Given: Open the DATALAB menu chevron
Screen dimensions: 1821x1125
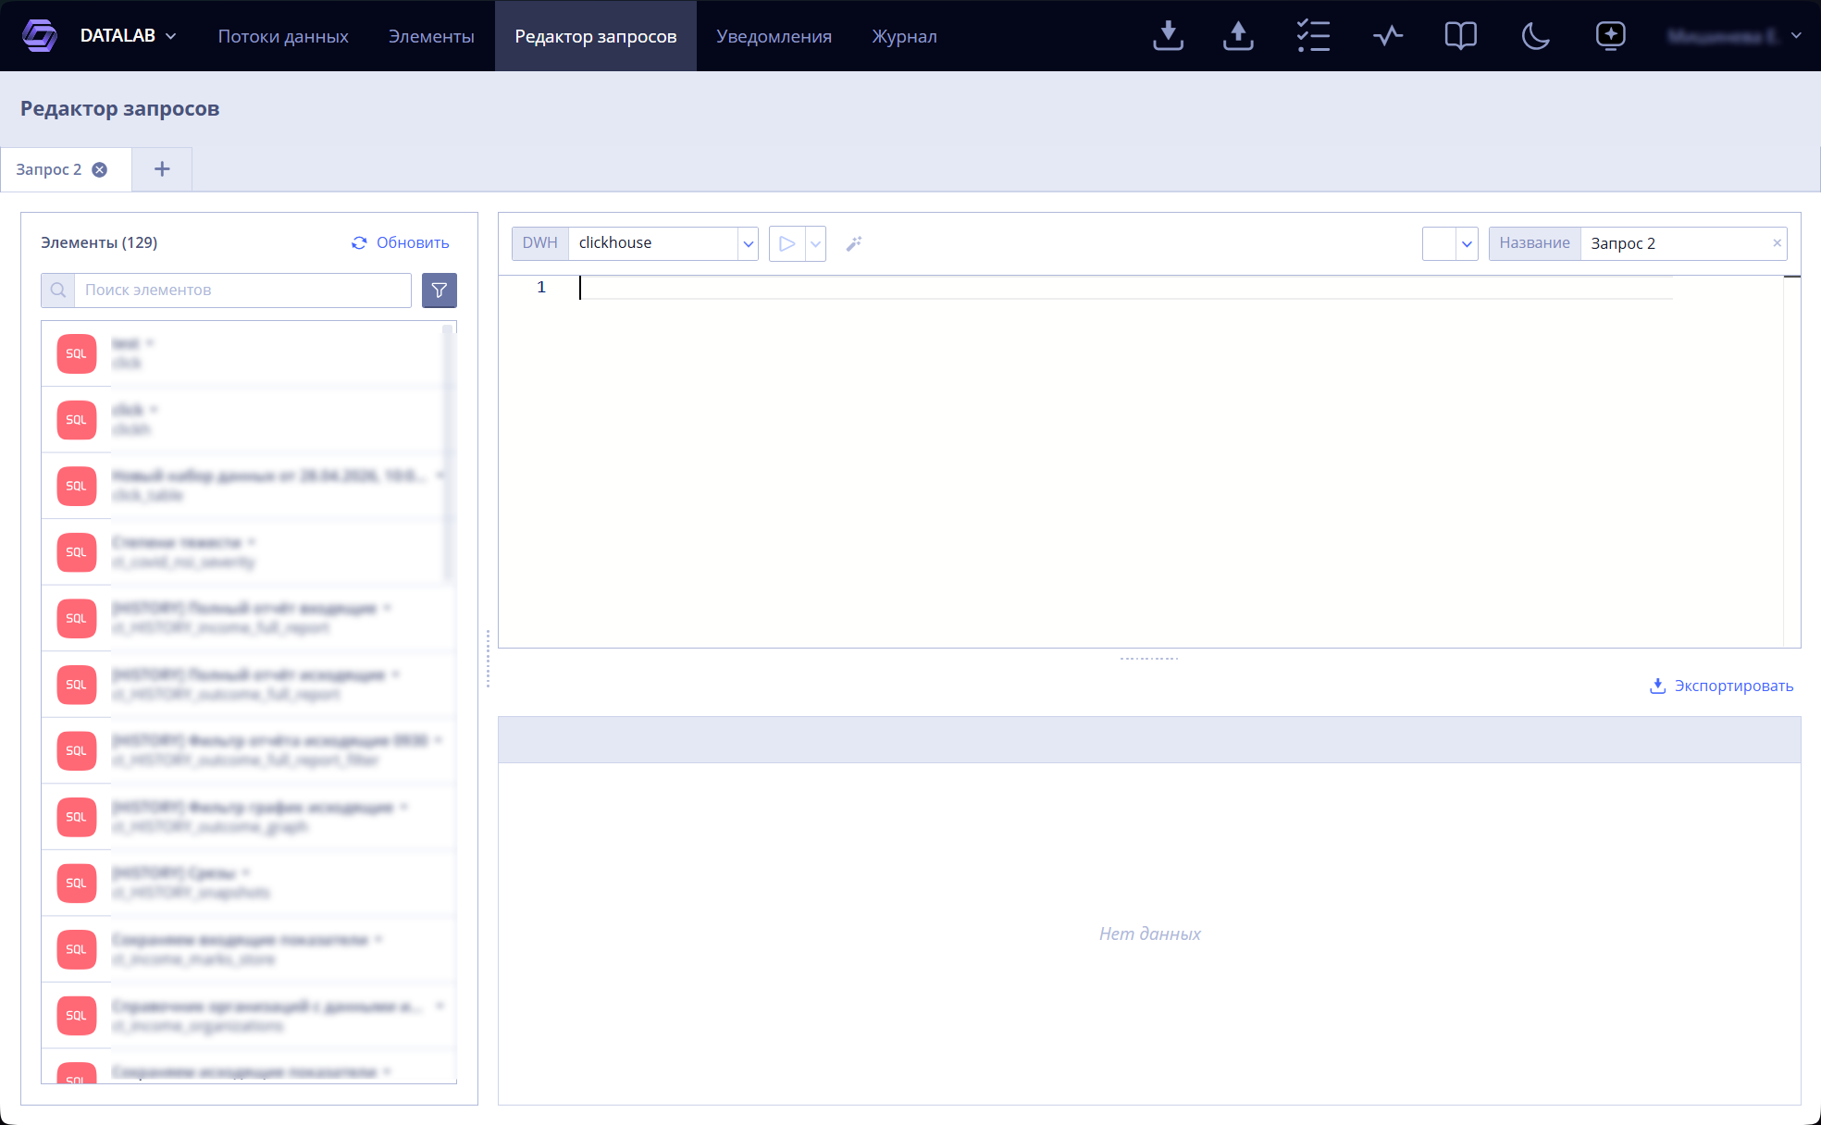Looking at the screenshot, I should pyautogui.click(x=171, y=36).
